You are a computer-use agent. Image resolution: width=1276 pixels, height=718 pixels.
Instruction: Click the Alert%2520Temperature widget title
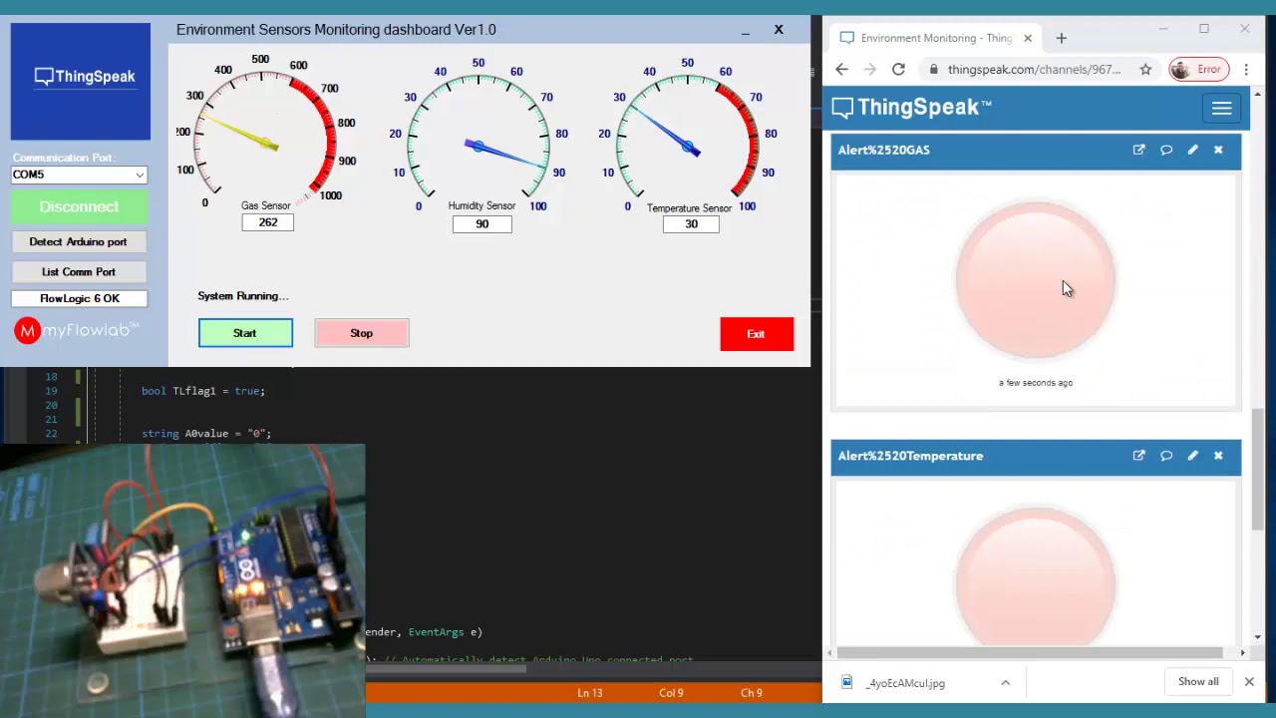910,456
